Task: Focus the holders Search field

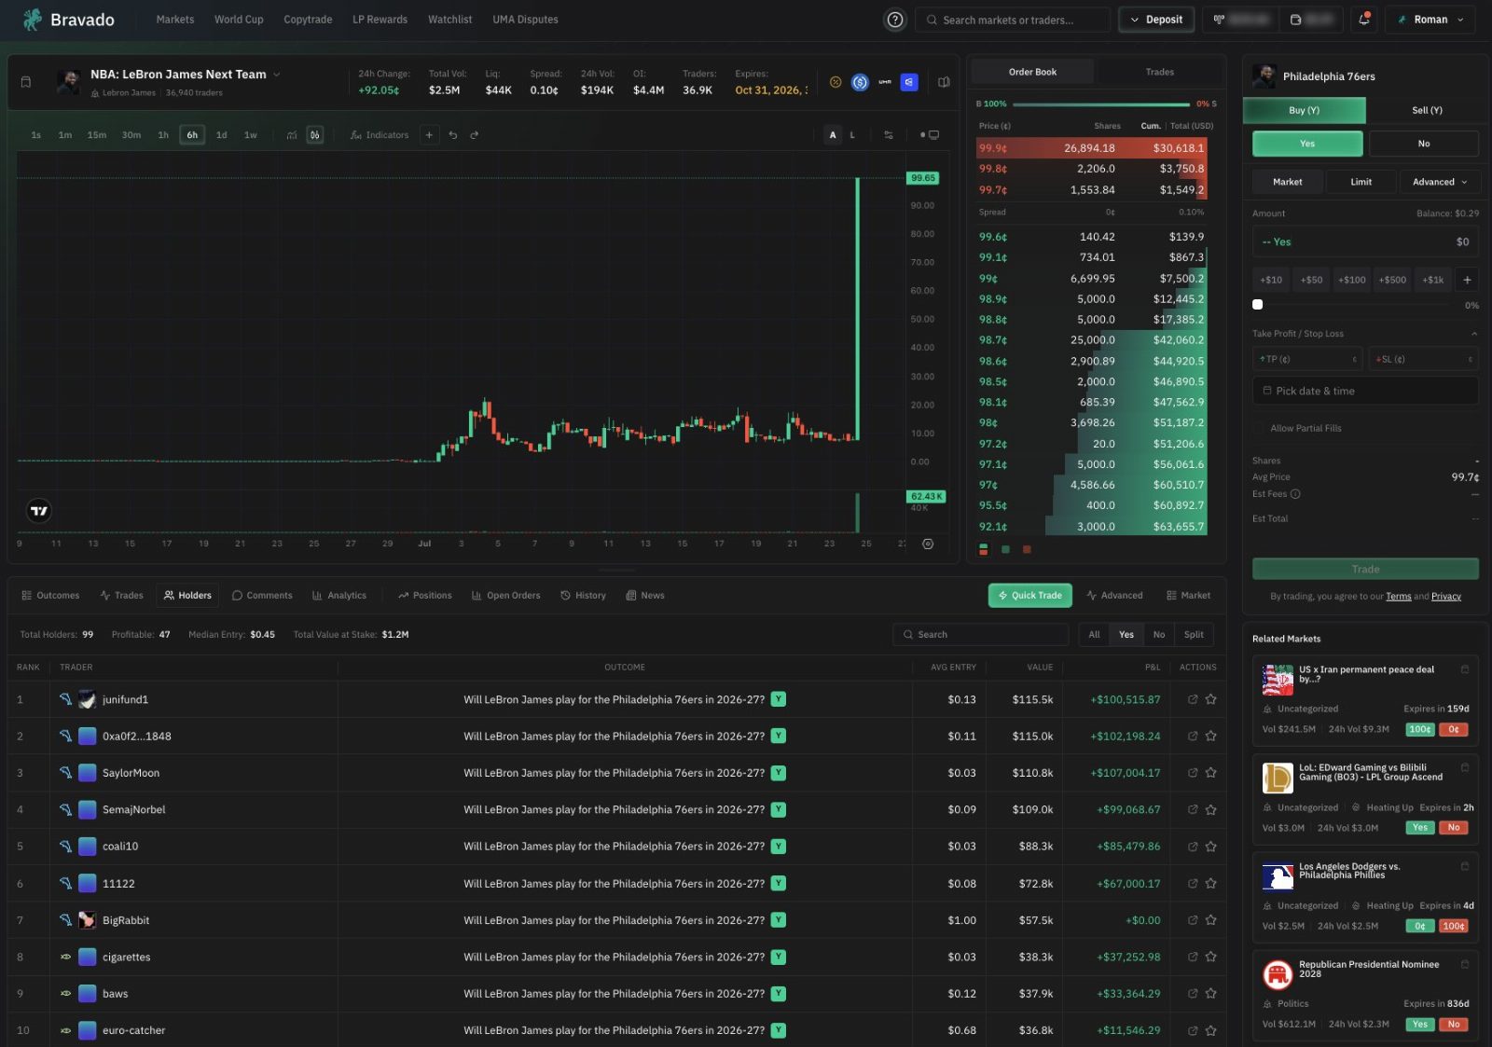Action: (980, 635)
